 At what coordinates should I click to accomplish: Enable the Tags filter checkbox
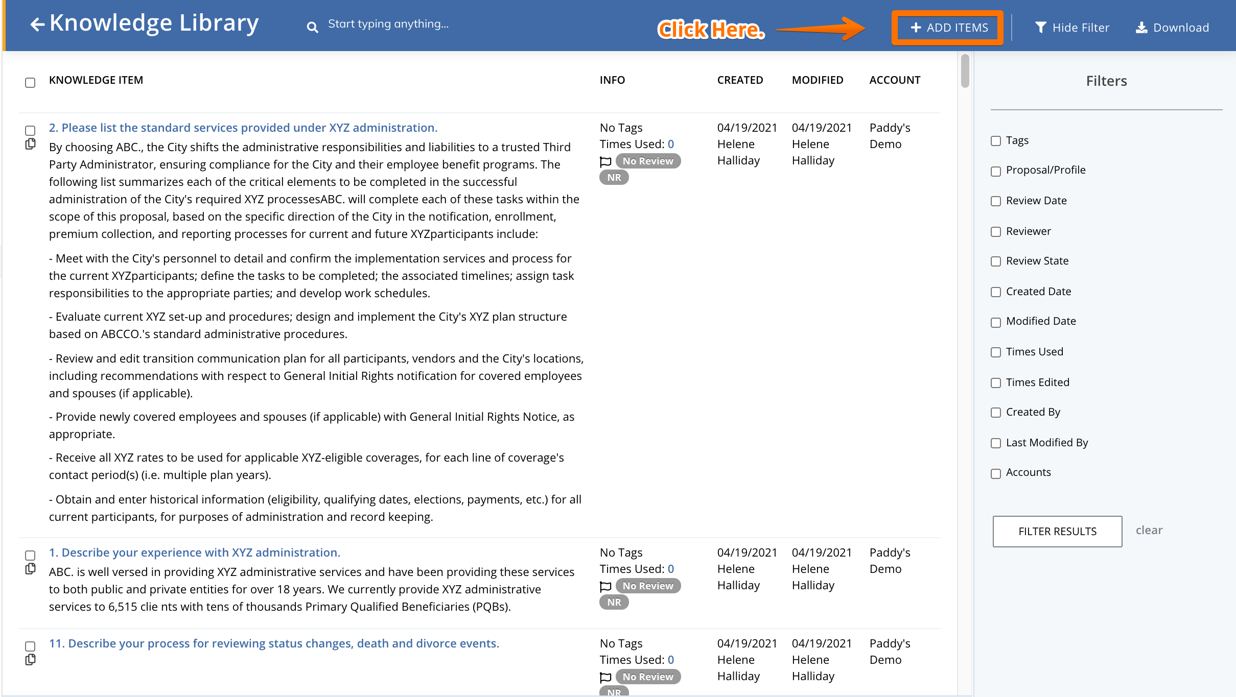(x=996, y=141)
